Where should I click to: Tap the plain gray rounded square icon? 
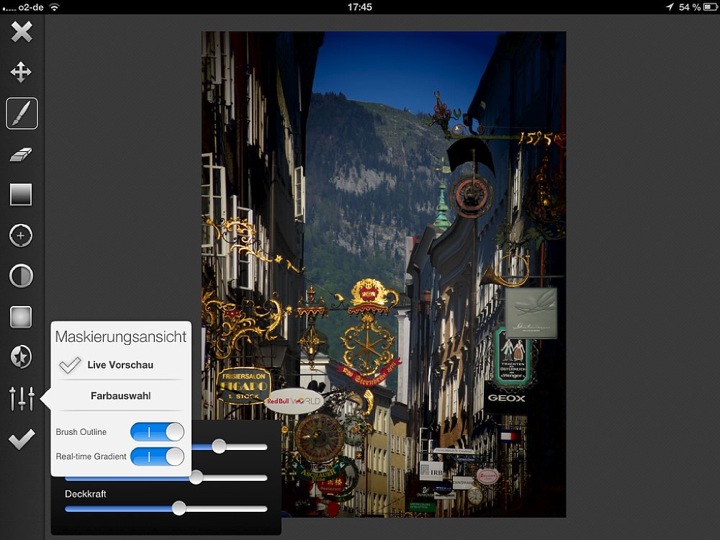point(21,317)
